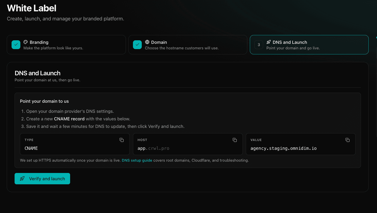This screenshot has height=213, width=377.
Task: Click 'Choose the hostname customers will use' subtitle
Action: point(182,48)
